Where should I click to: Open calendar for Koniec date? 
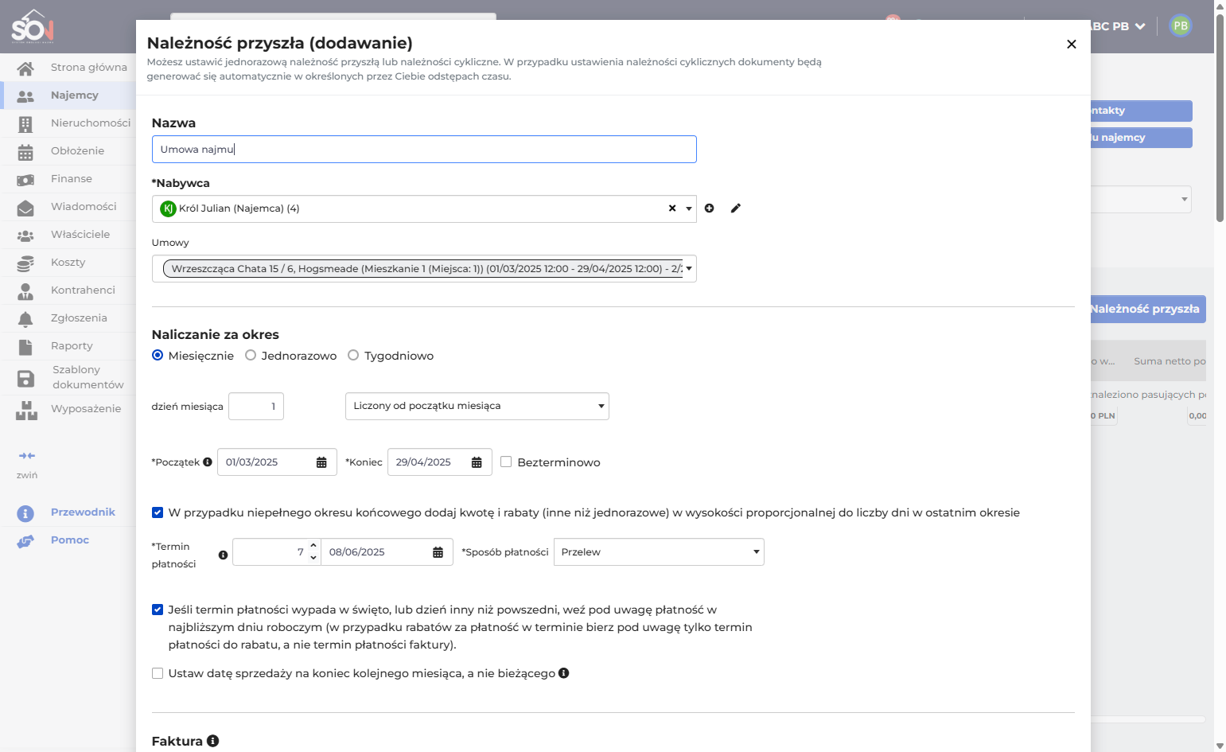(477, 462)
